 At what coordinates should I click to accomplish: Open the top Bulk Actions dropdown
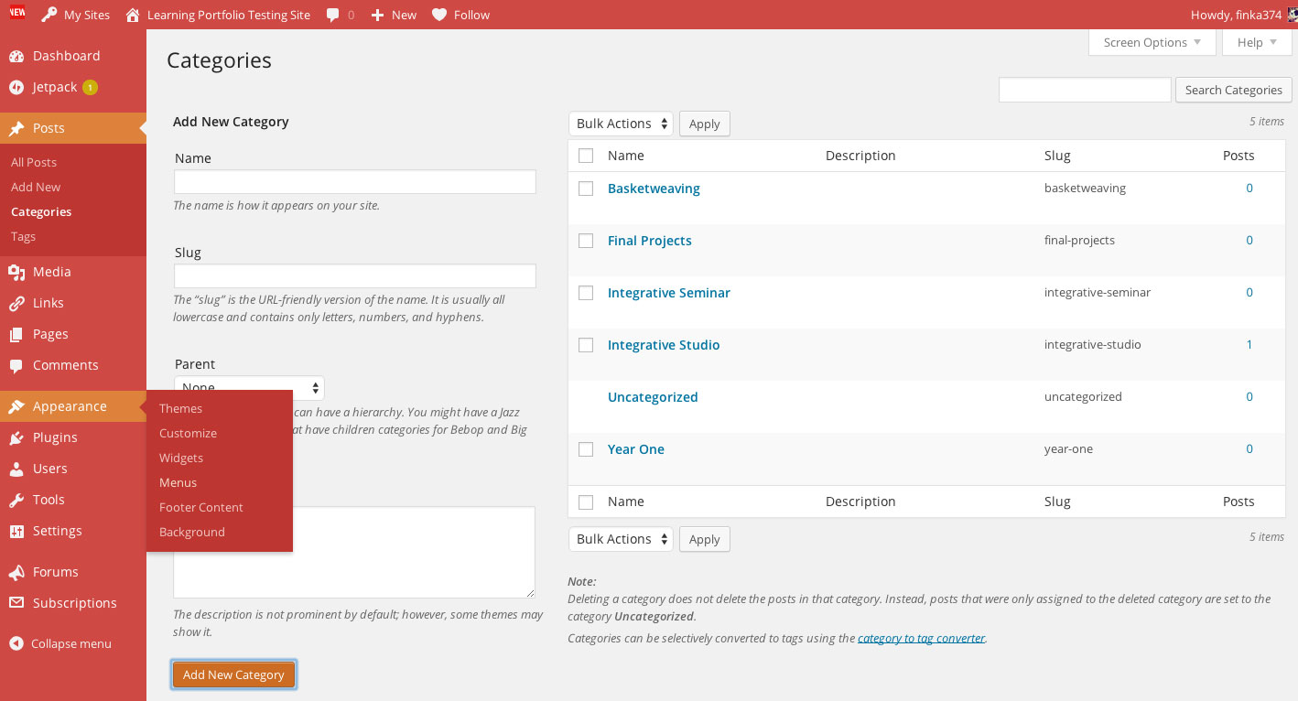tap(621, 124)
